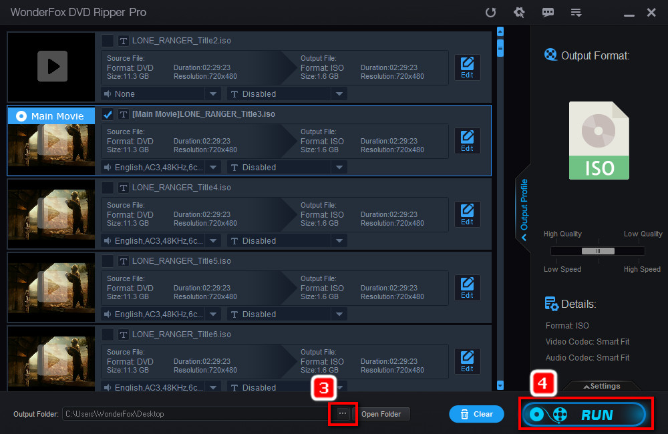This screenshot has height=434, width=668.
Task: Uncheck the Main Movie Title3 checkbox
Action: [108, 114]
